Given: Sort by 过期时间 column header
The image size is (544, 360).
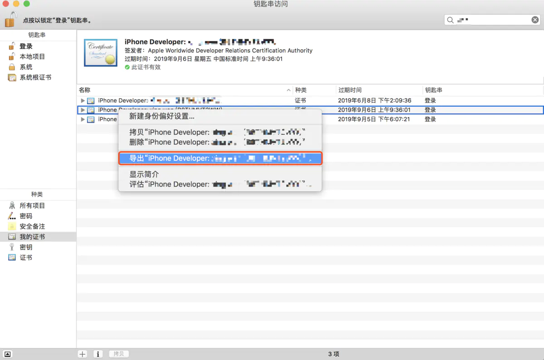Looking at the screenshot, I should (350, 90).
